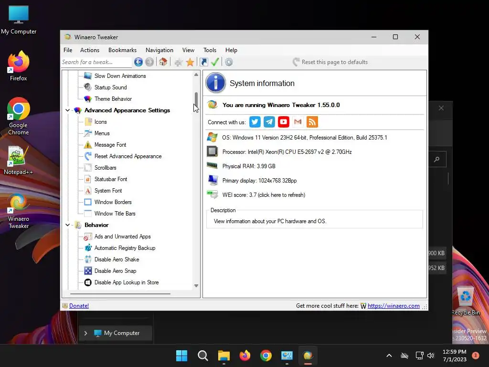
Task: Open the View menu
Action: click(188, 50)
